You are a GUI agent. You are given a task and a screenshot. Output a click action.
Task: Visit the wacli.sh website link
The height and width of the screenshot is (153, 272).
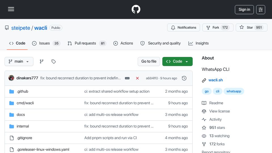tap(216, 80)
